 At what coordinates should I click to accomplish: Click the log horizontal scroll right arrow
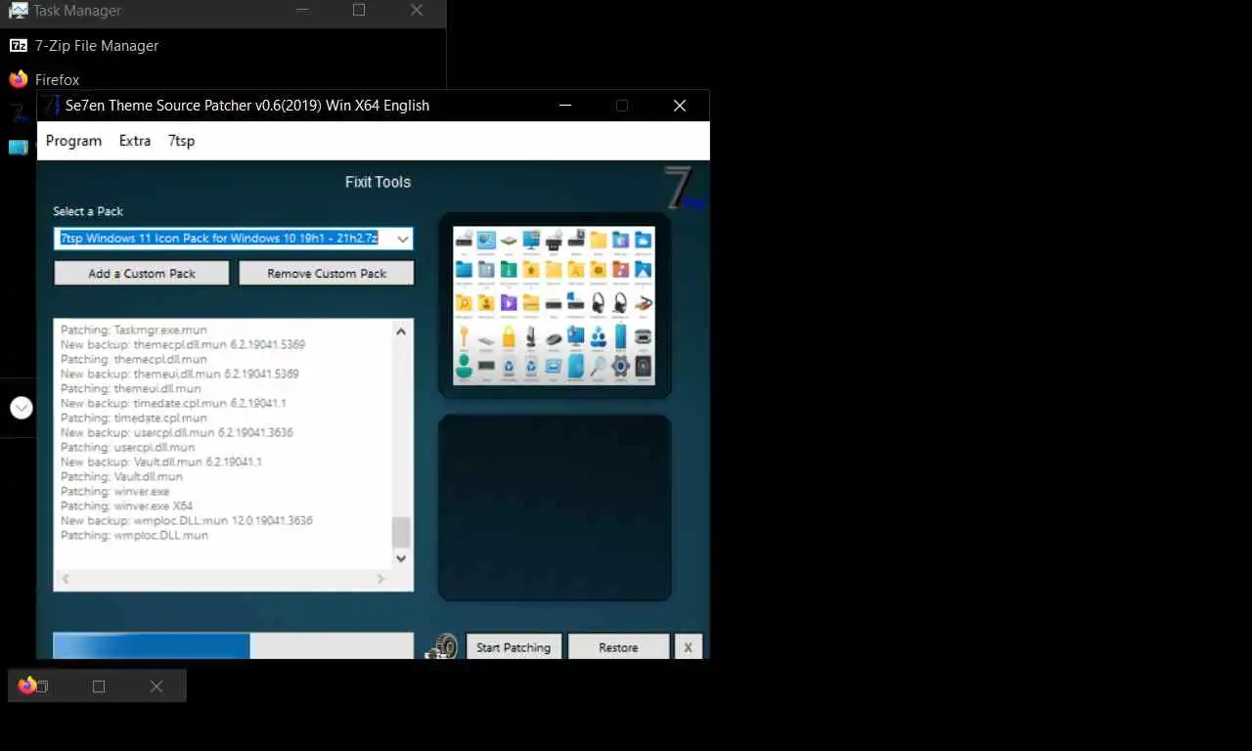[381, 580]
